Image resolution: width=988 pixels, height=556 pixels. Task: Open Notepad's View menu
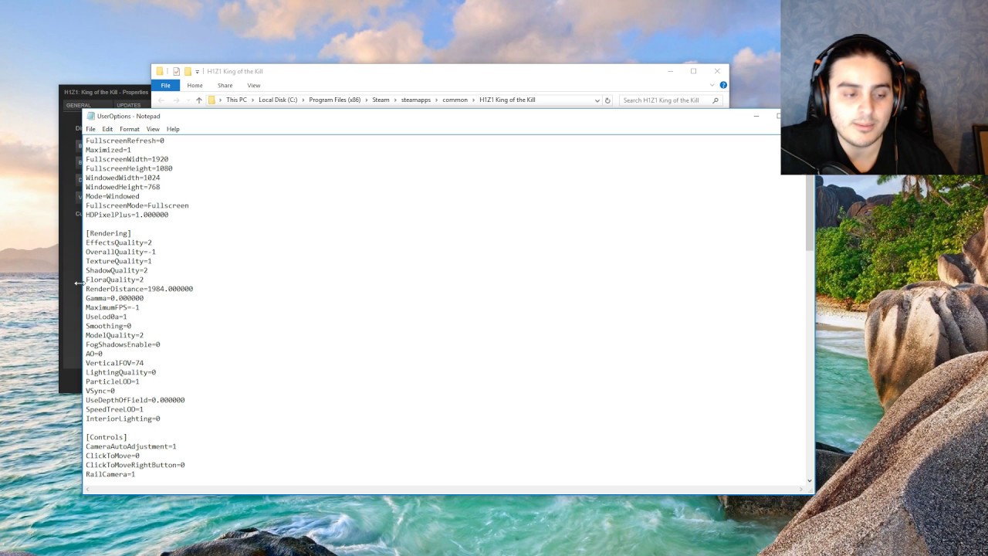coord(153,129)
